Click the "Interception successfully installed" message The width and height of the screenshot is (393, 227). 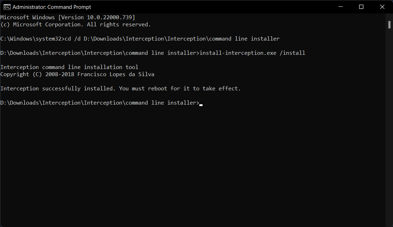coord(58,89)
